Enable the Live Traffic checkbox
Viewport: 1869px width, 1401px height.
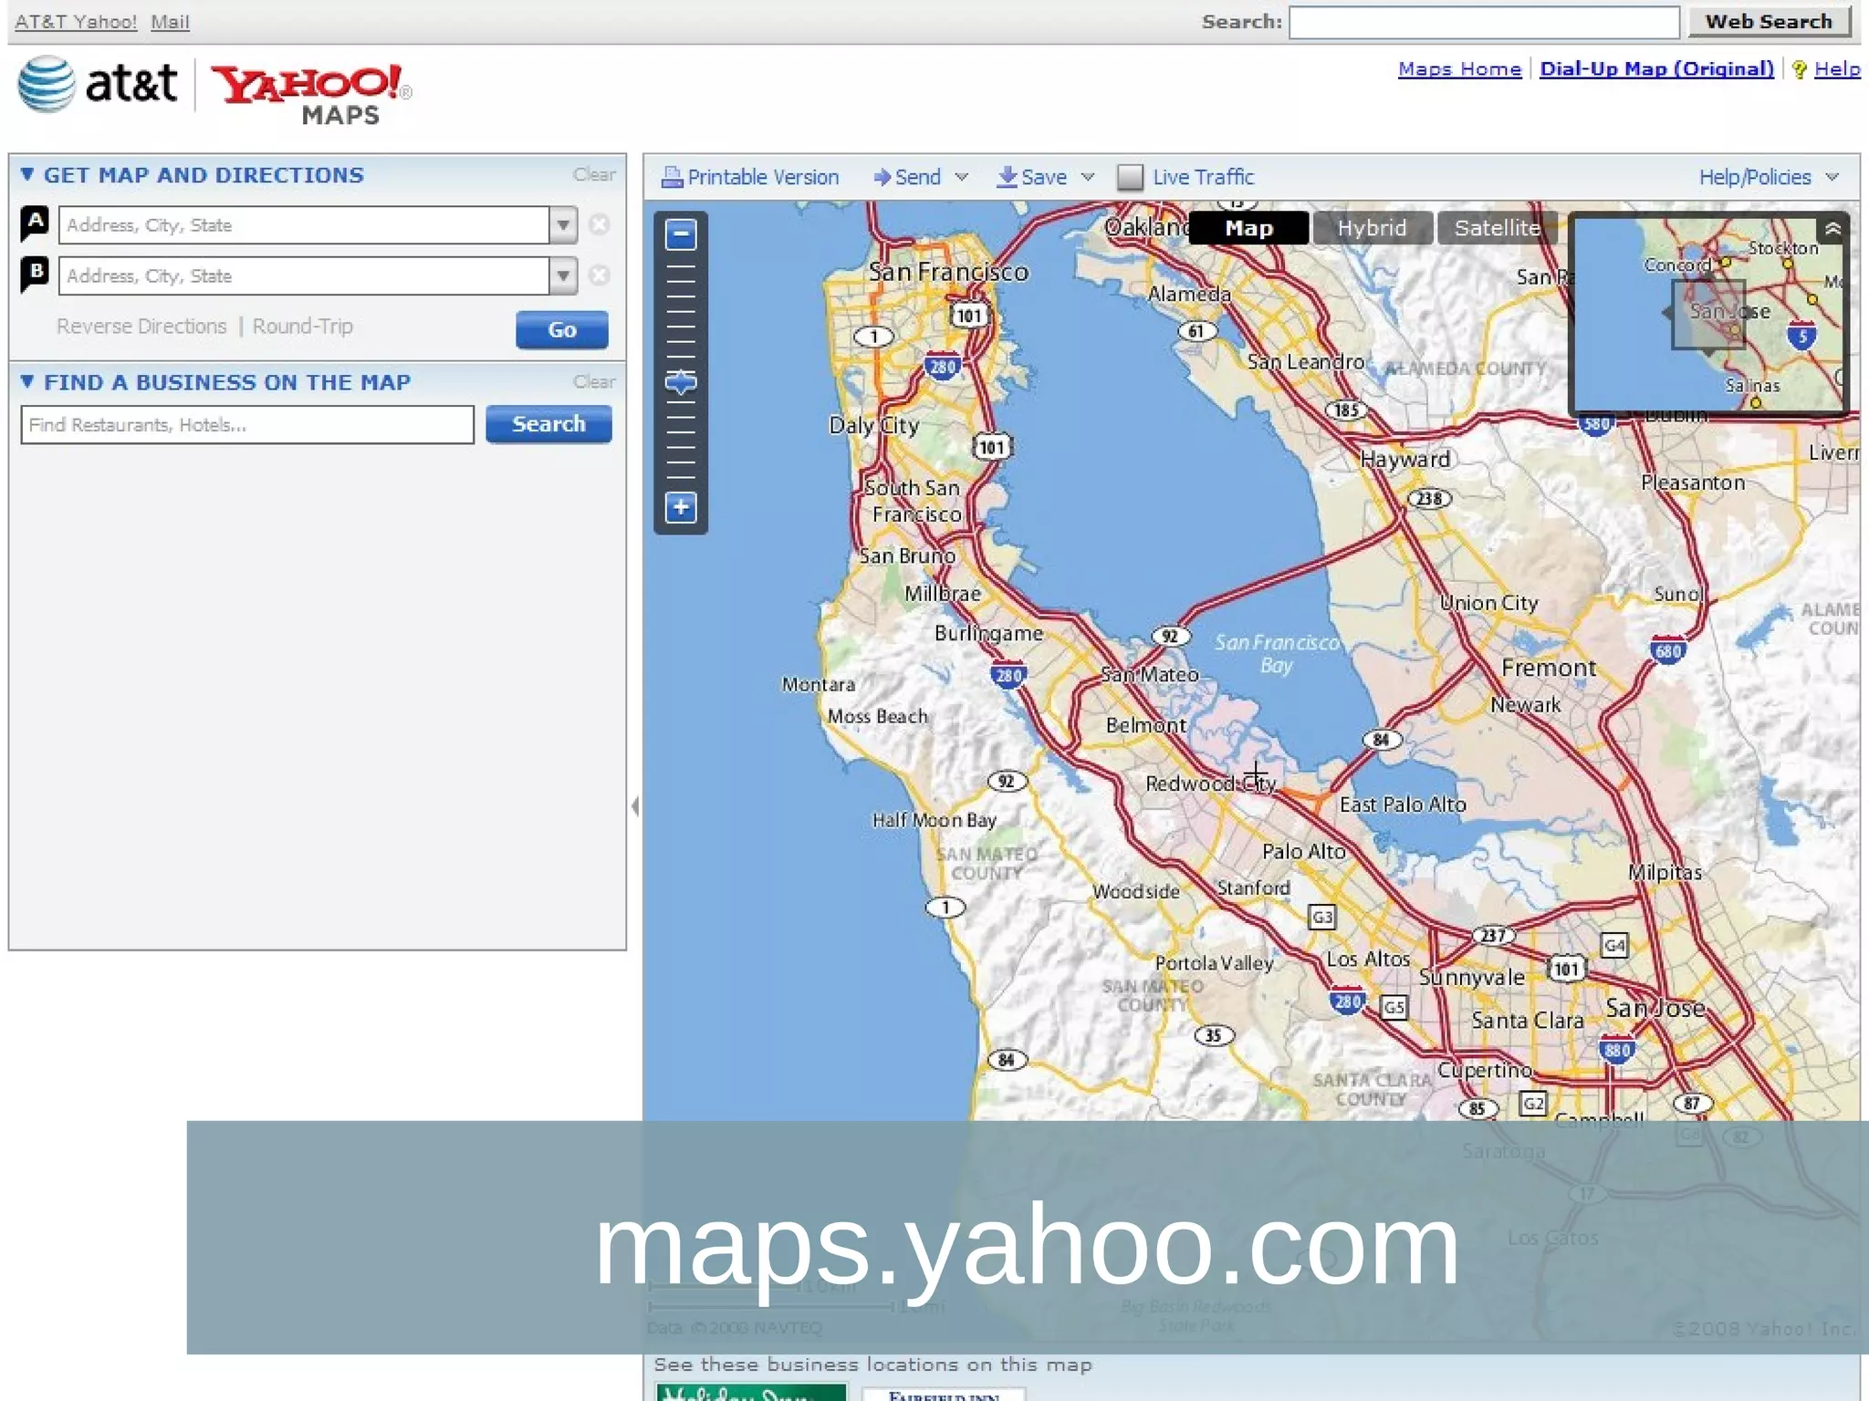(1130, 177)
